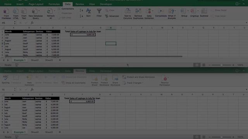The width and height of the screenshot is (248, 139).
Task: Click Advanced filter option
Action: 112,16
